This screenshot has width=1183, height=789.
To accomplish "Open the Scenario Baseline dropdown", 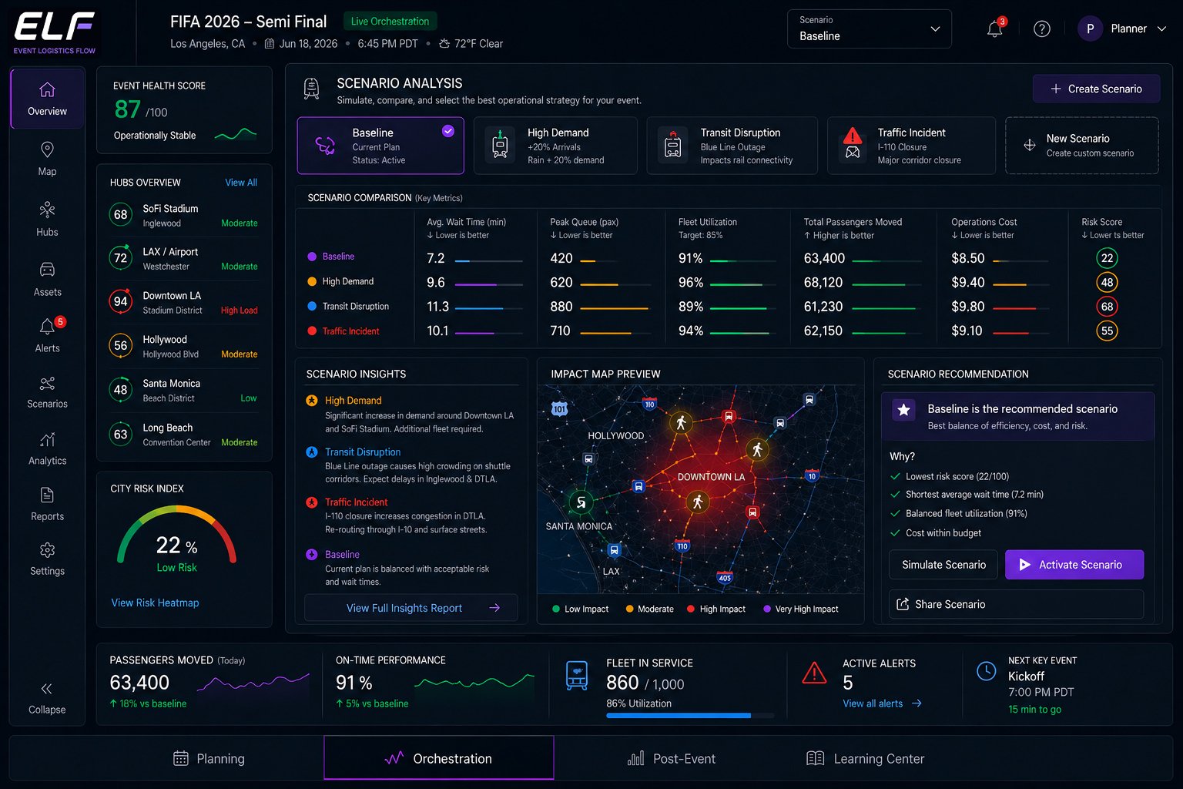I will click(870, 29).
